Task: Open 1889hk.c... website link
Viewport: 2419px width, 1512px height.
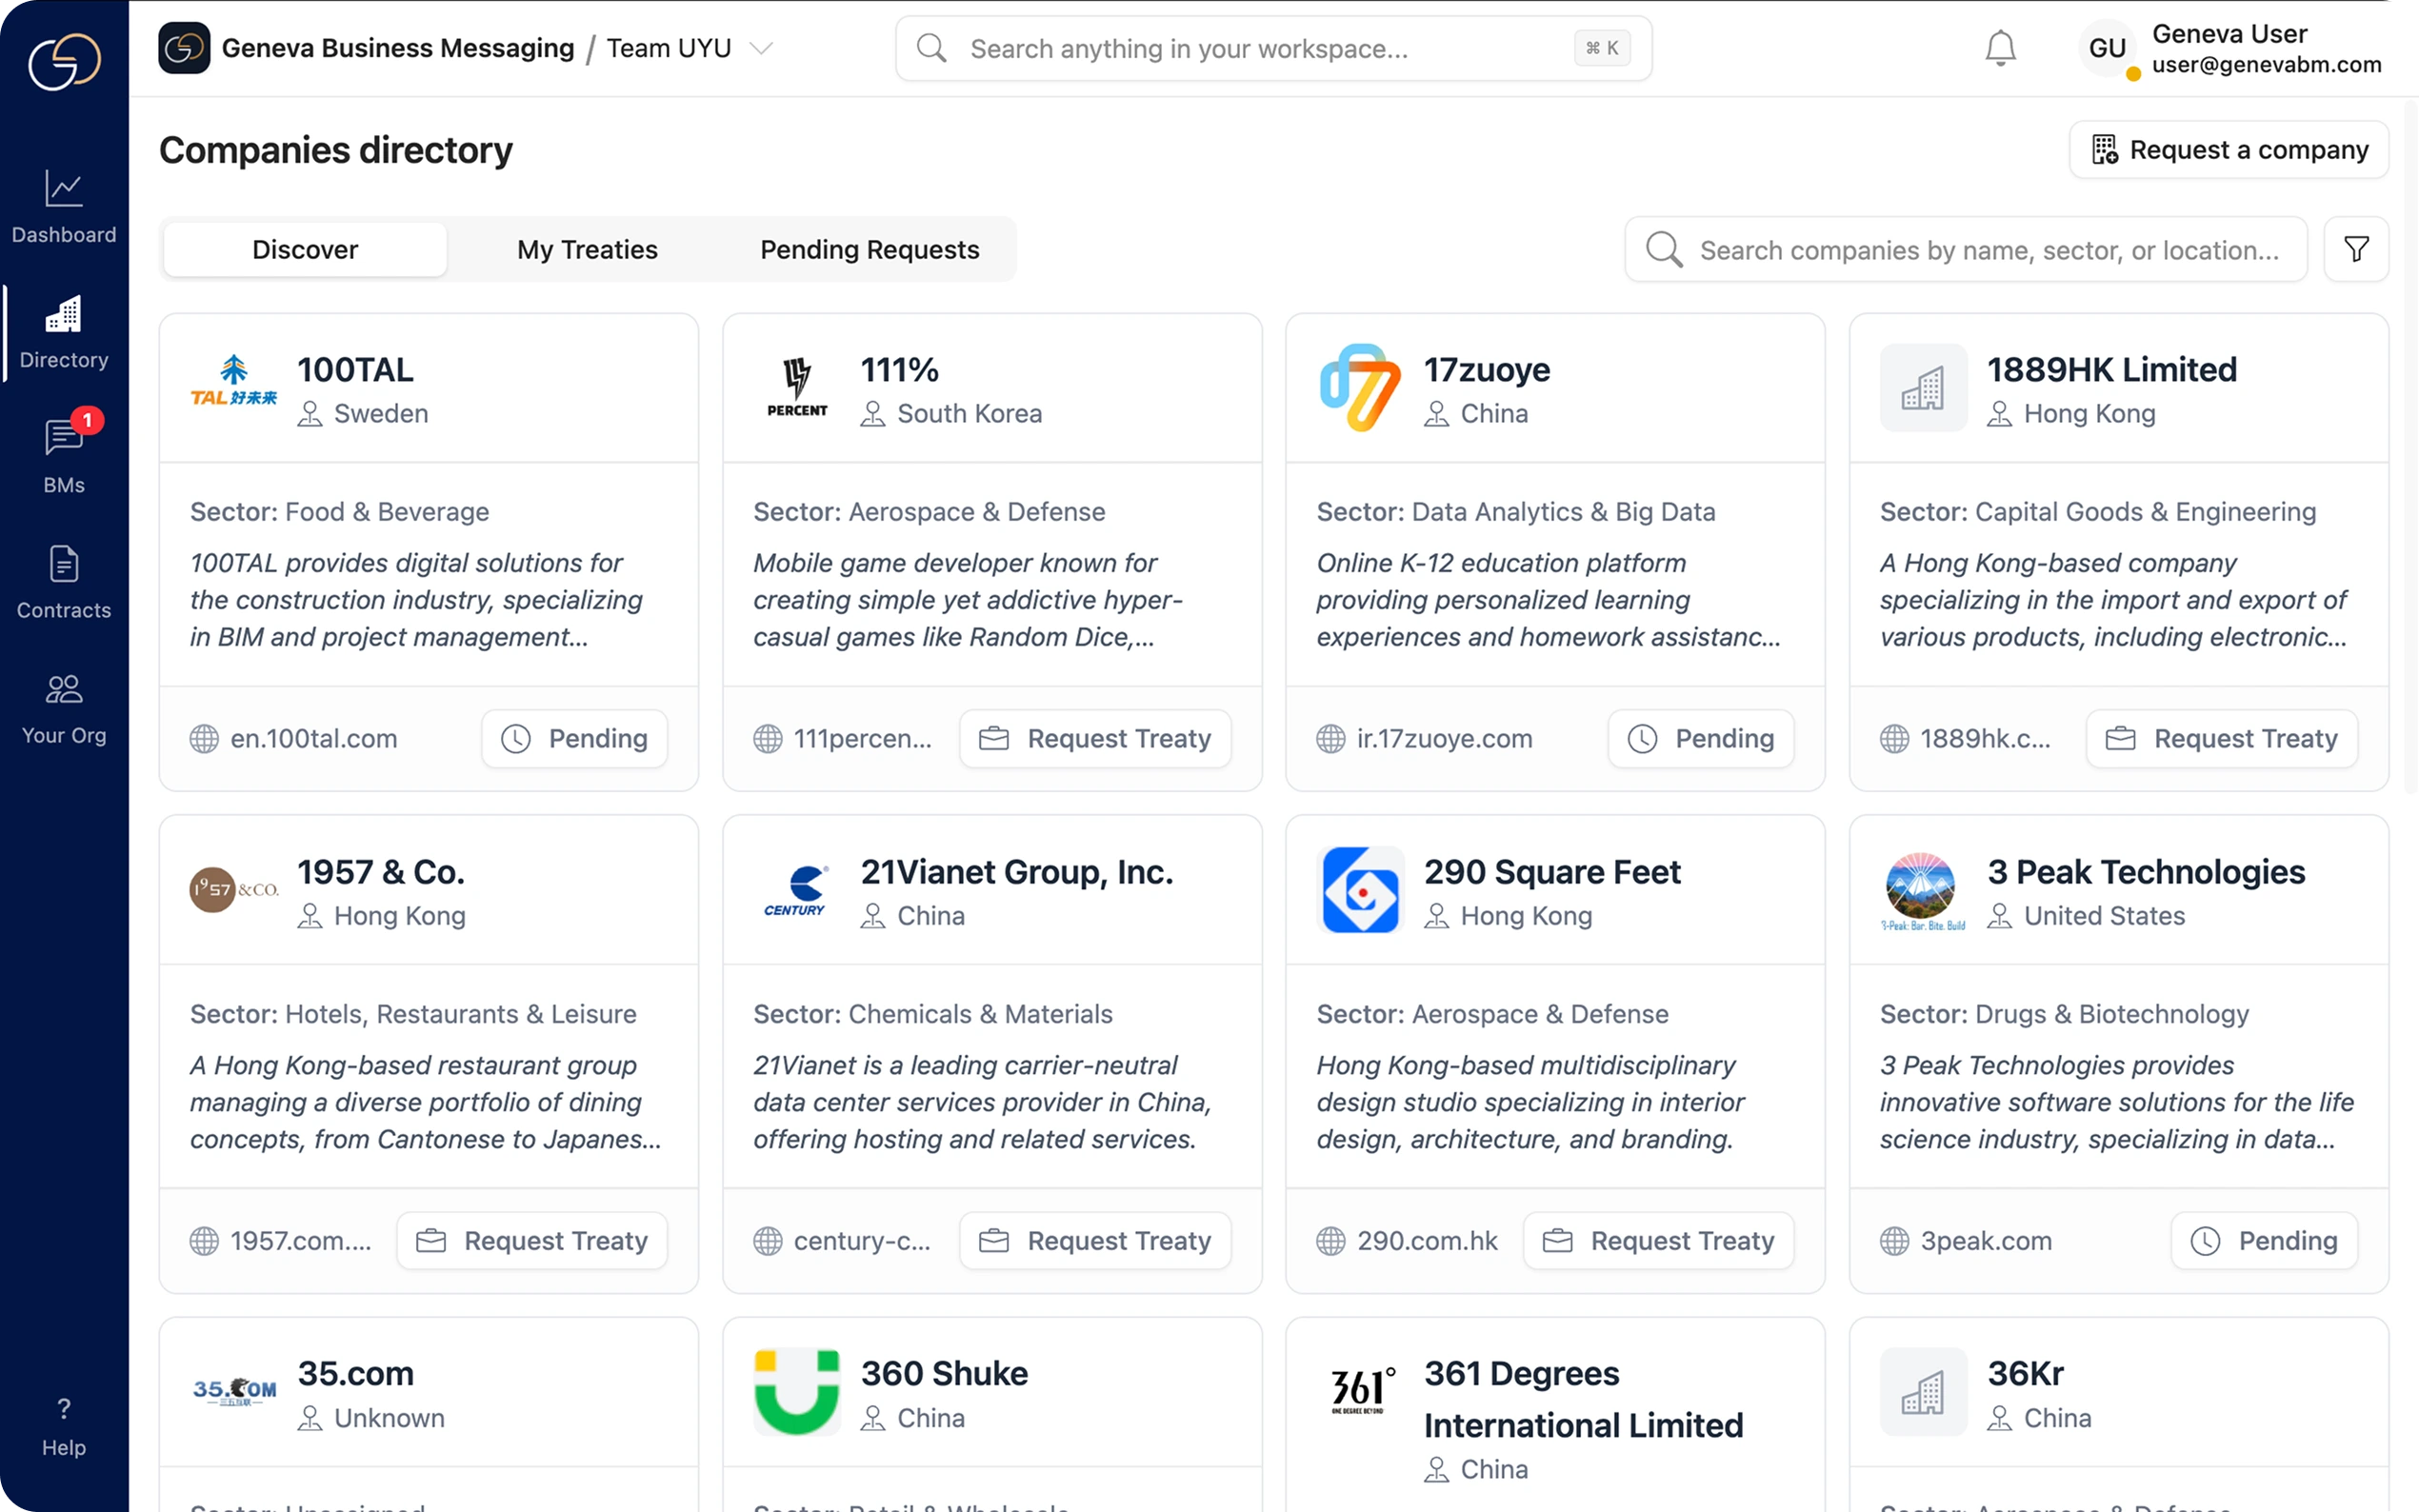Action: (1985, 738)
